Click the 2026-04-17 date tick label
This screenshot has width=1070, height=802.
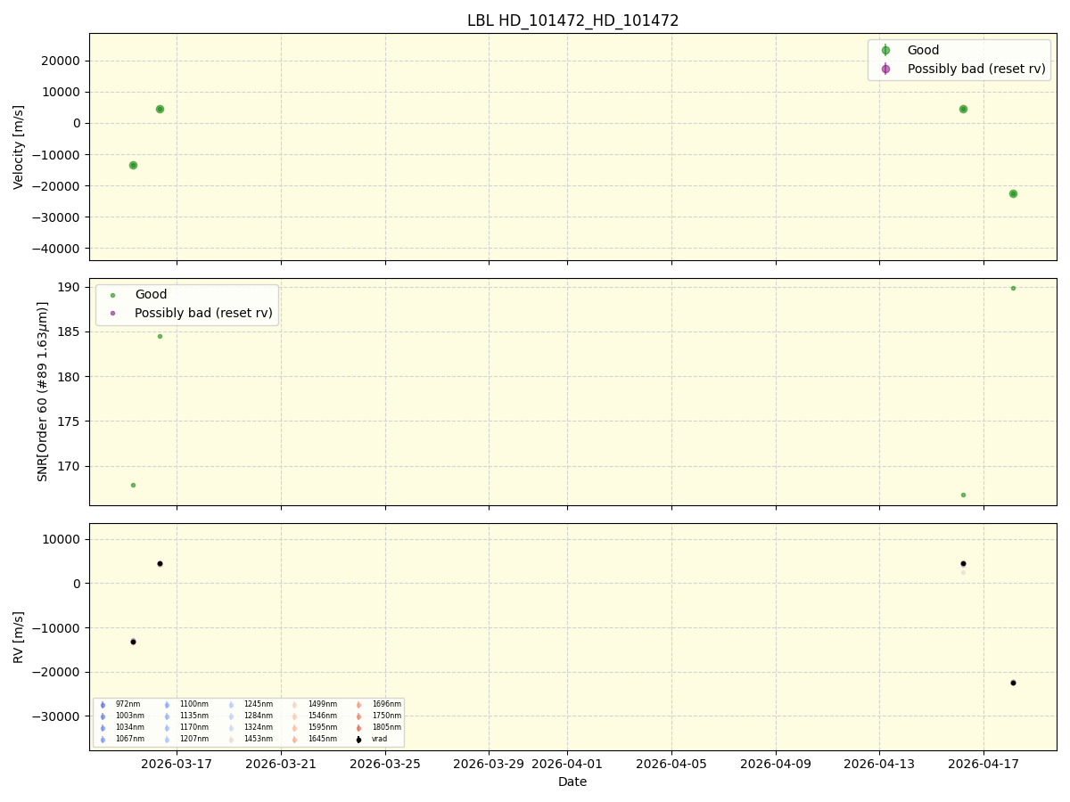(984, 763)
